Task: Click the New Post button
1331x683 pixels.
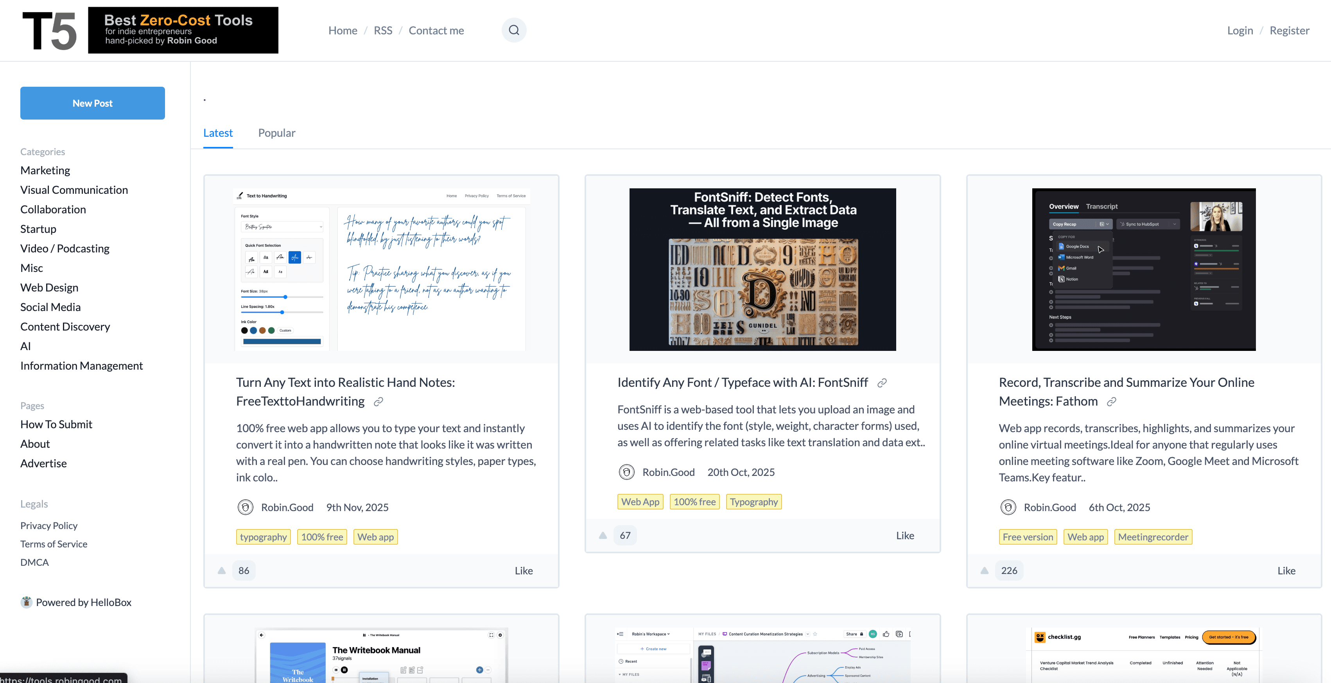Action: [x=93, y=103]
